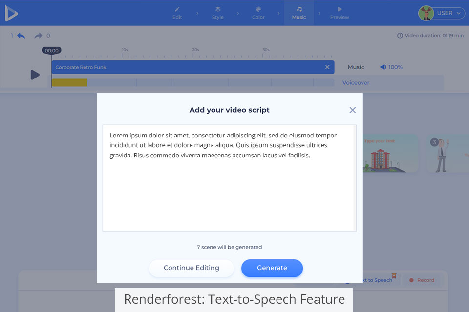Click the script text area scrollbar
The height and width of the screenshot is (312, 469).
point(355,178)
